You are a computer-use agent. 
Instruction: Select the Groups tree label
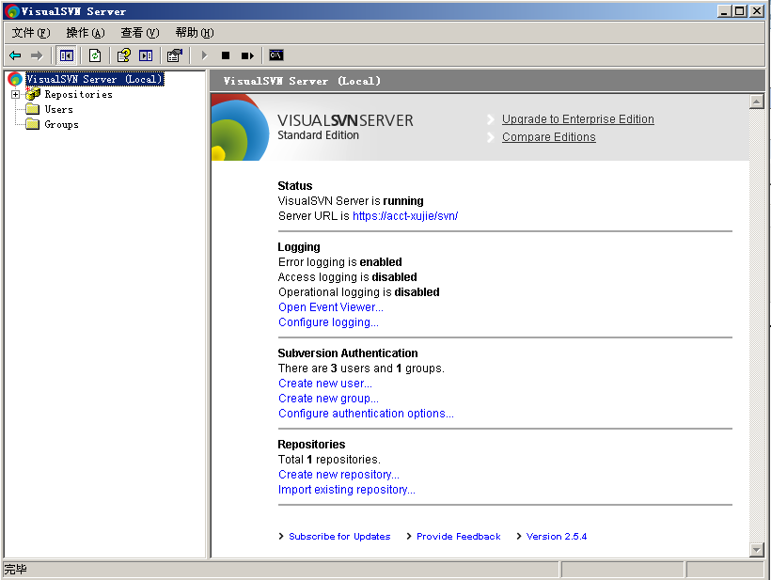click(x=61, y=125)
